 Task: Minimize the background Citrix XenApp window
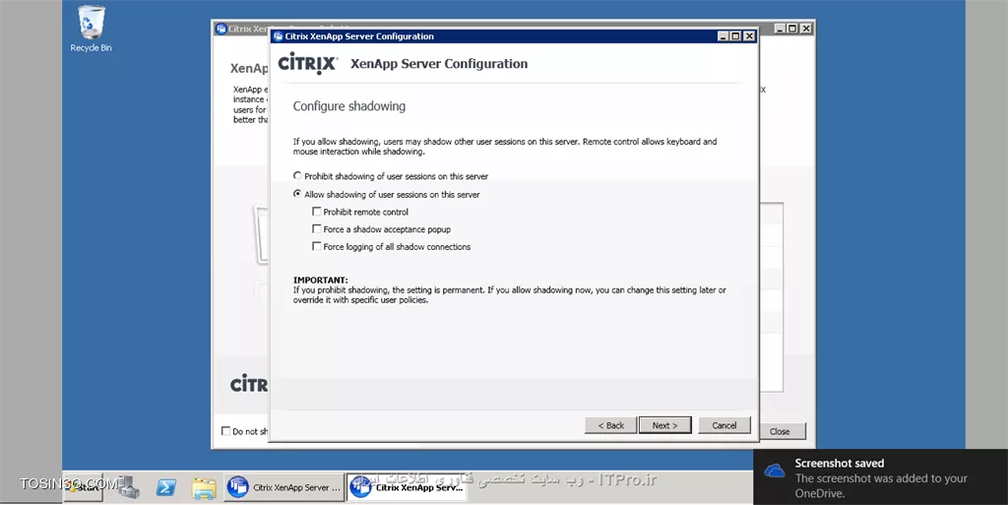pyautogui.click(x=780, y=29)
